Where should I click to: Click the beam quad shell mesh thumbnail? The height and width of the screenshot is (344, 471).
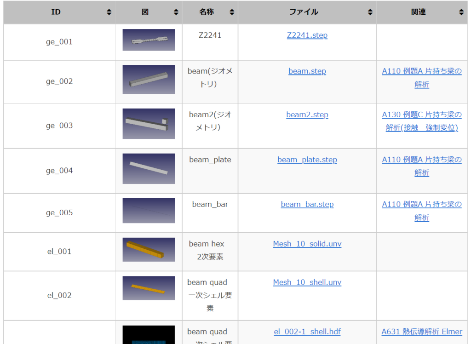pos(149,288)
